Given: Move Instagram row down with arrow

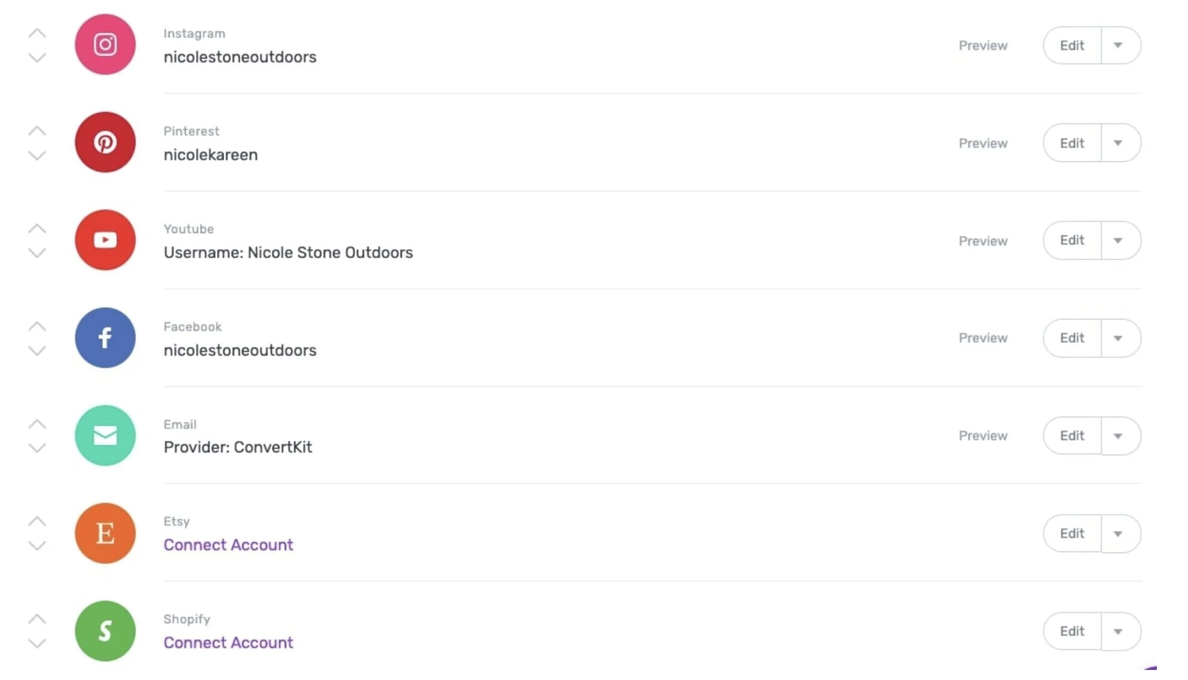Looking at the screenshot, I should tap(37, 58).
